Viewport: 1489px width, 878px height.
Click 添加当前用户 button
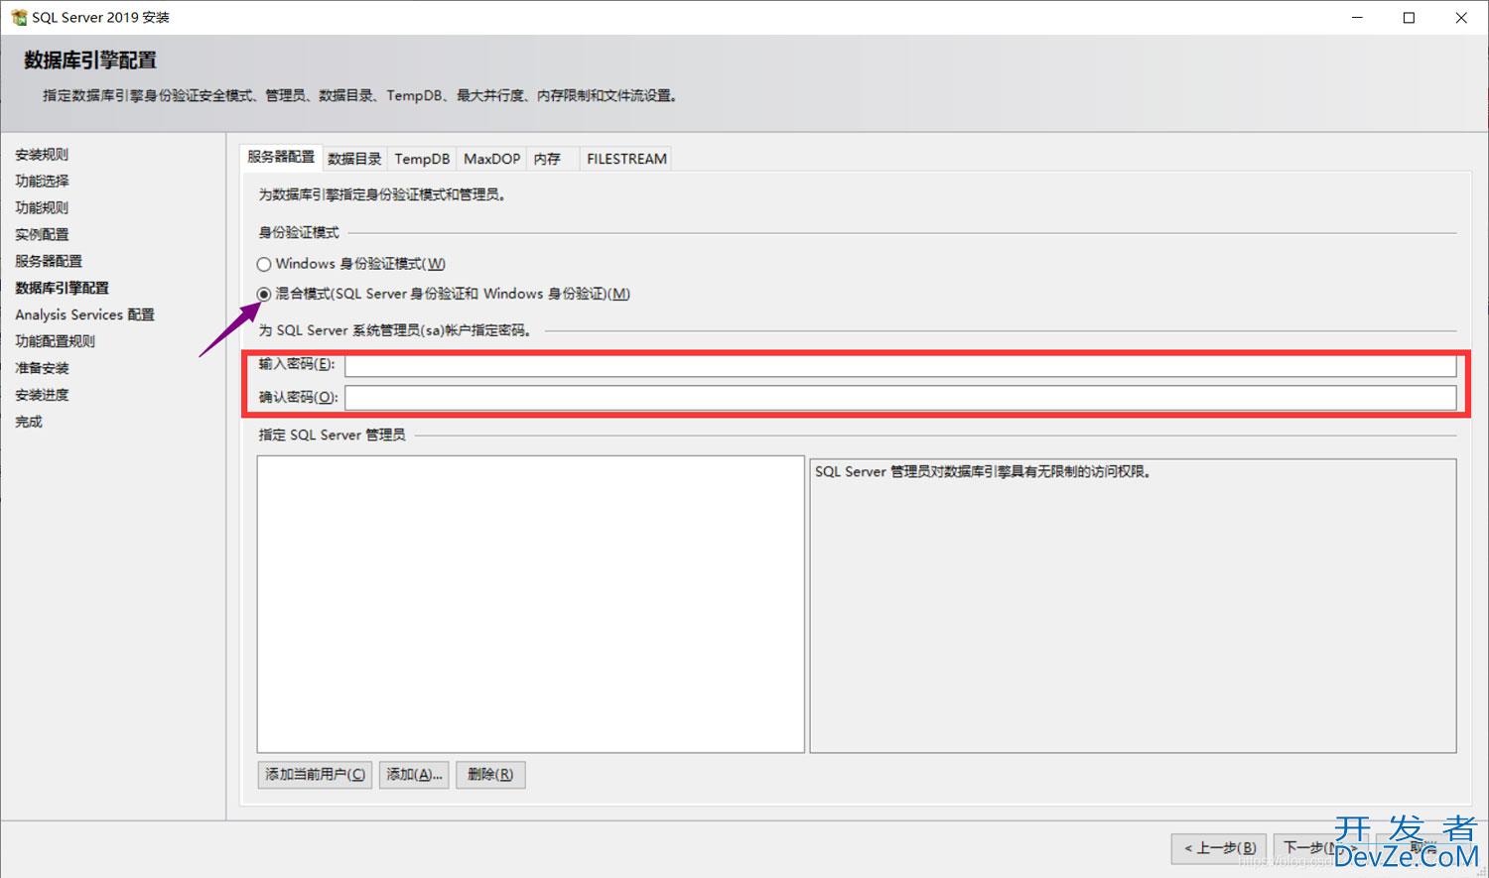click(x=315, y=775)
